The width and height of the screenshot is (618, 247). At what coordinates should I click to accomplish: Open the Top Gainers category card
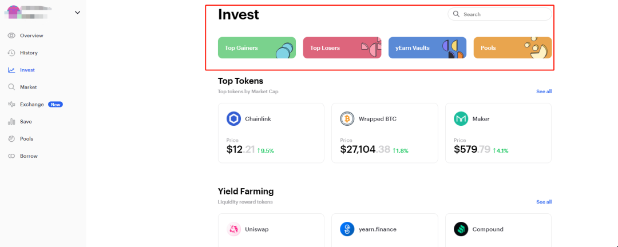coord(257,48)
